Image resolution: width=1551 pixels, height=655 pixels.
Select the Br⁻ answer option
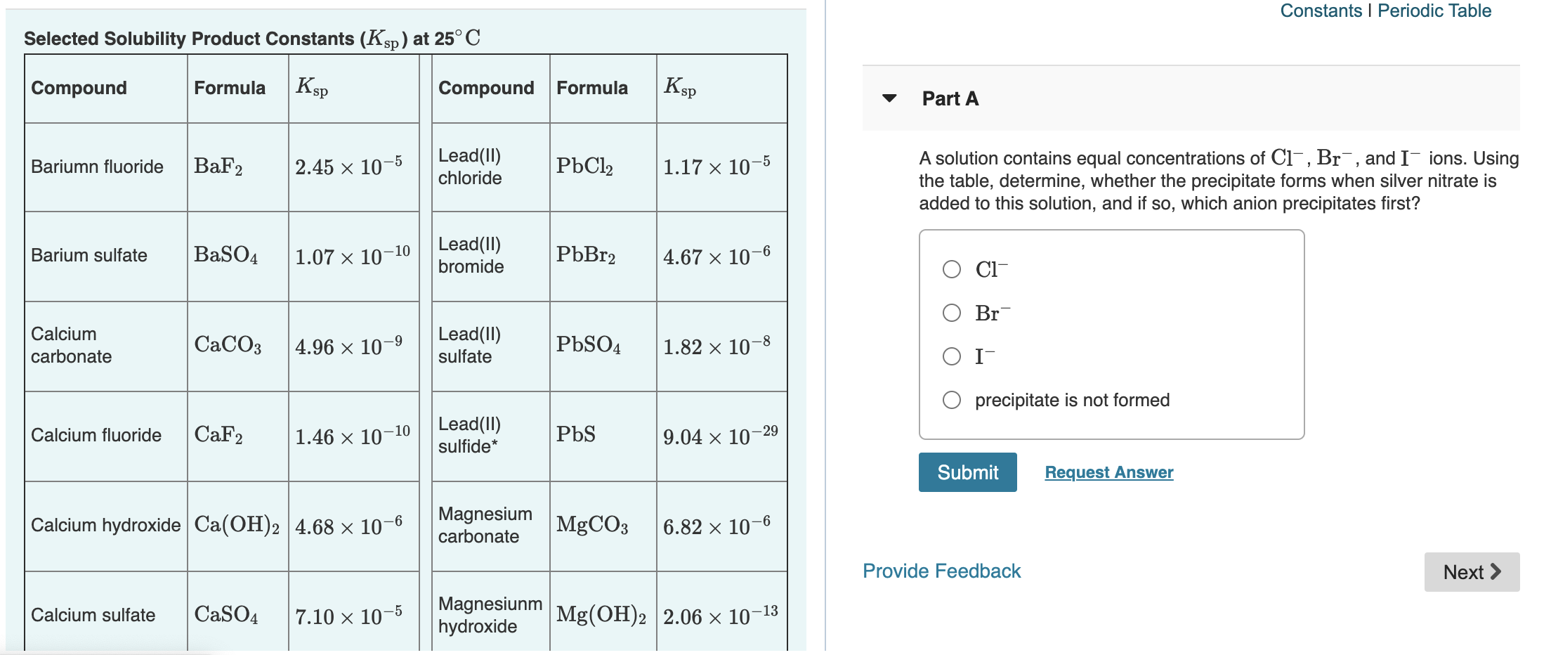952,313
